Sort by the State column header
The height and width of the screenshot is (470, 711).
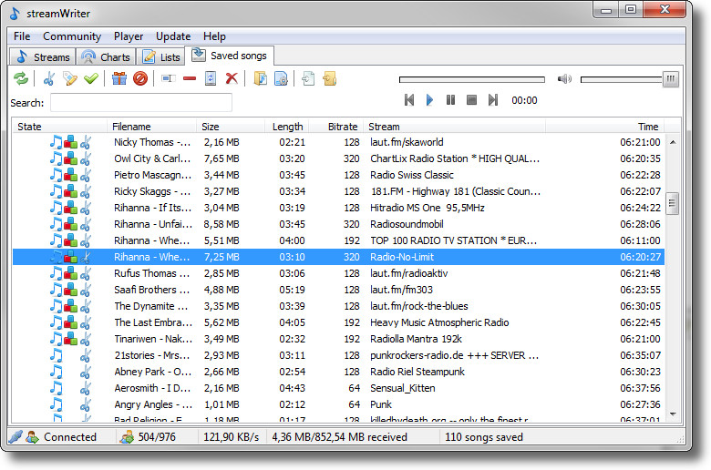(59, 127)
